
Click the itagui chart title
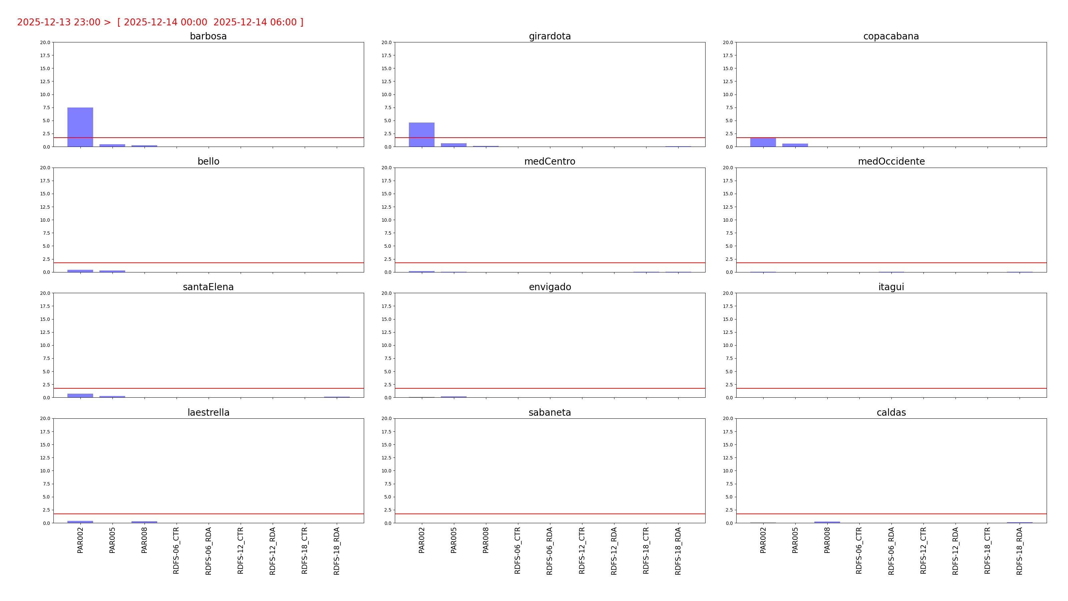891,287
